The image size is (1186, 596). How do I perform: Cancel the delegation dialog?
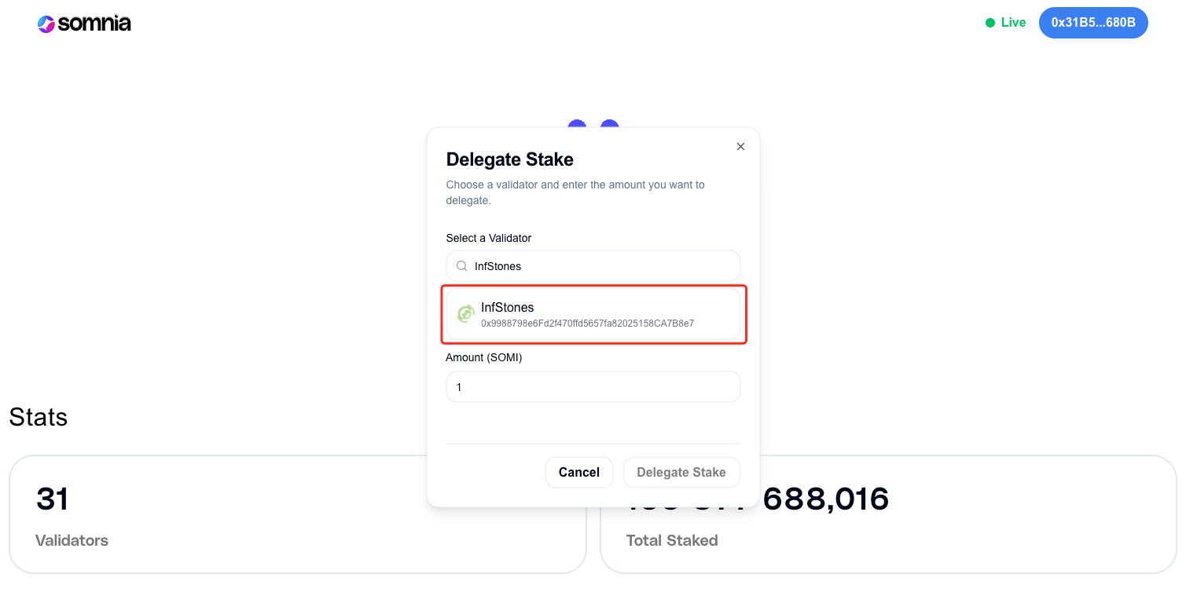pos(579,472)
